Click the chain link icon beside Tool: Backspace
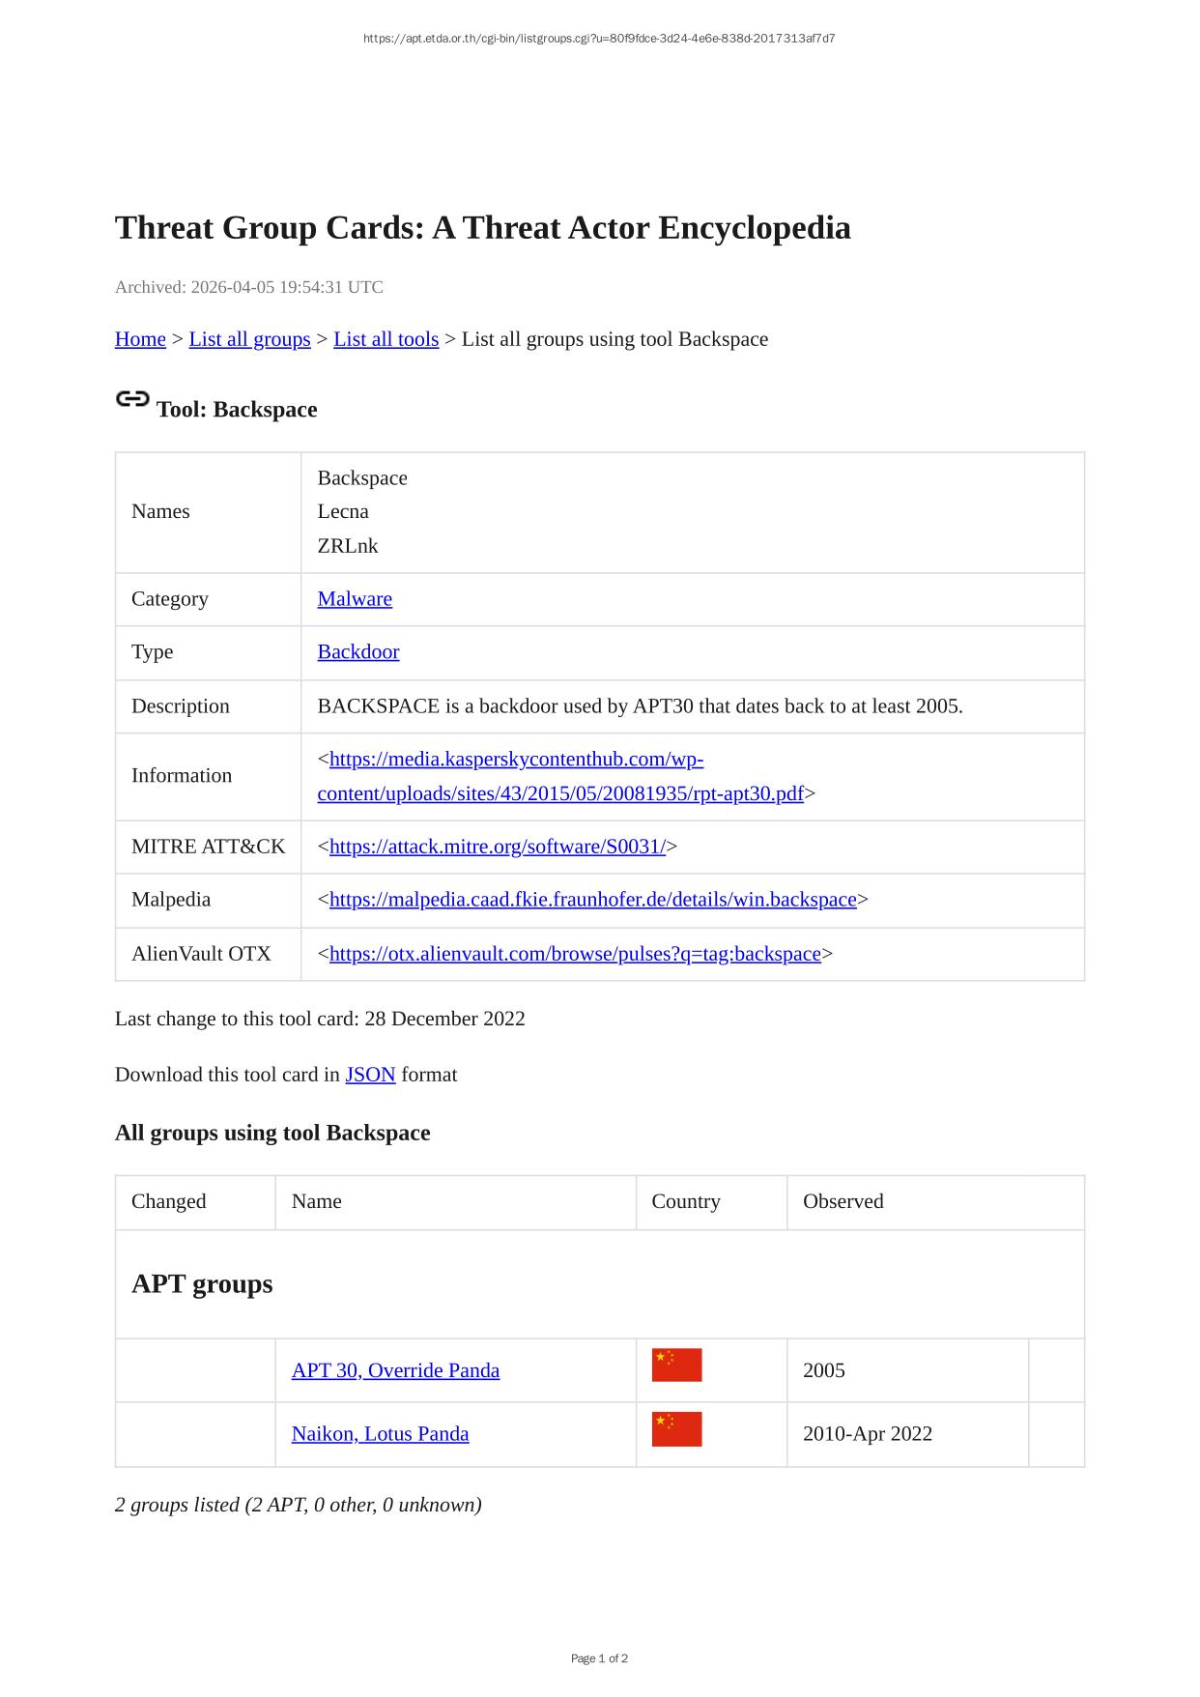1200x1697 pixels. pyautogui.click(x=132, y=399)
